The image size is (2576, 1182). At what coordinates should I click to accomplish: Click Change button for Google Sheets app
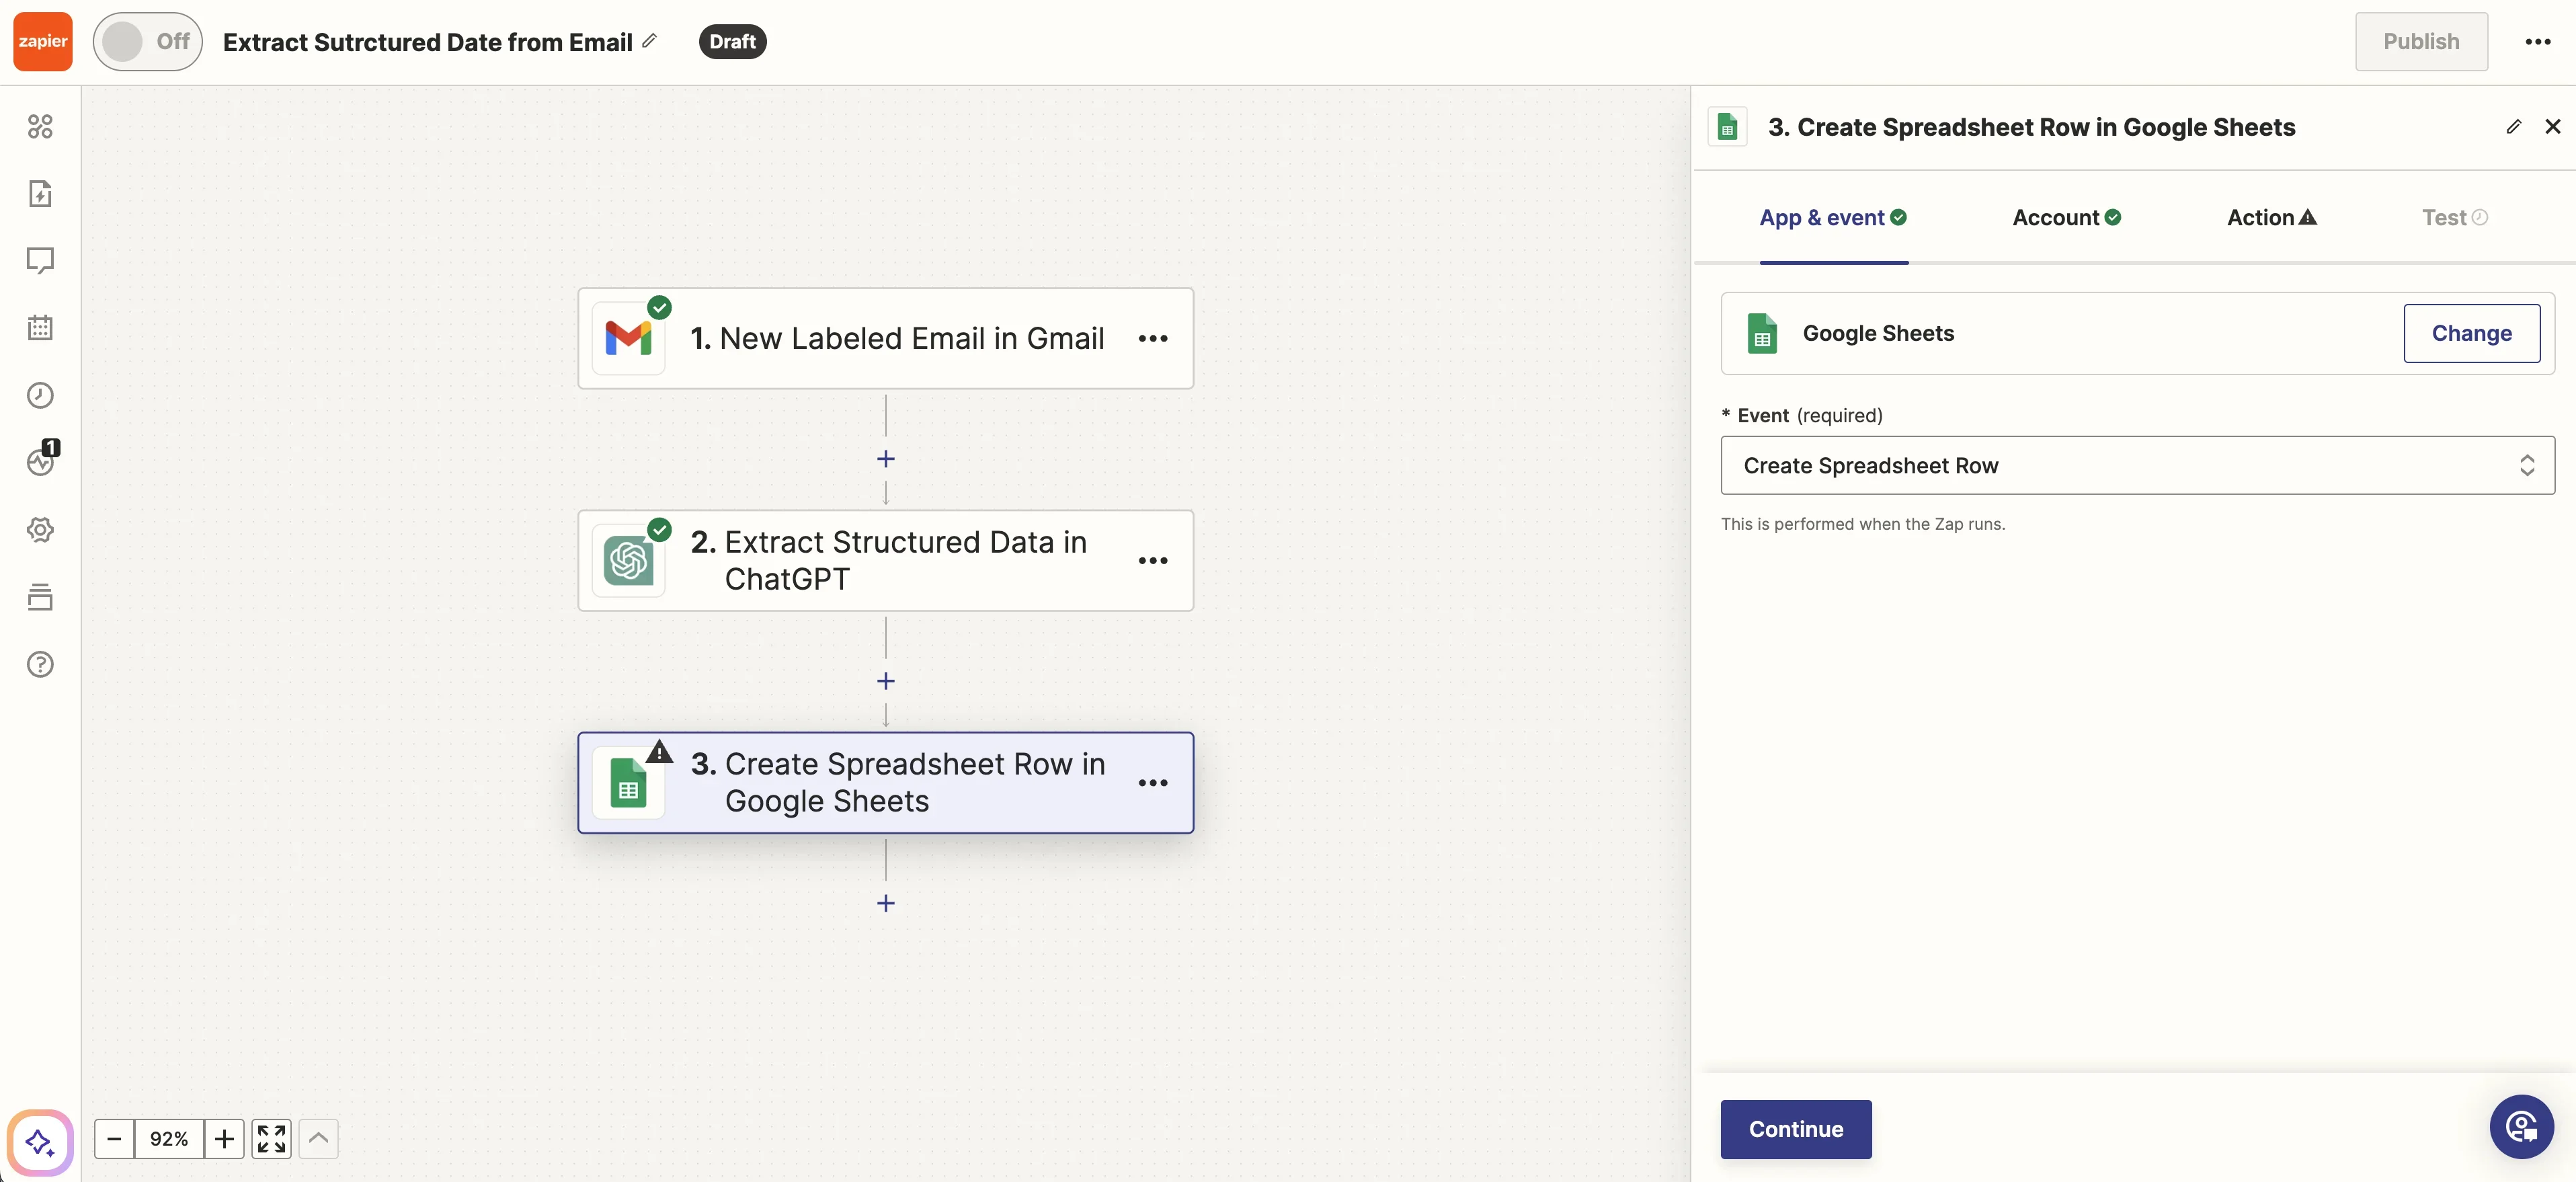pyautogui.click(x=2470, y=333)
